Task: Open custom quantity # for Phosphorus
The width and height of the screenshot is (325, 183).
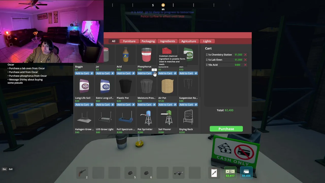Action: point(154,73)
